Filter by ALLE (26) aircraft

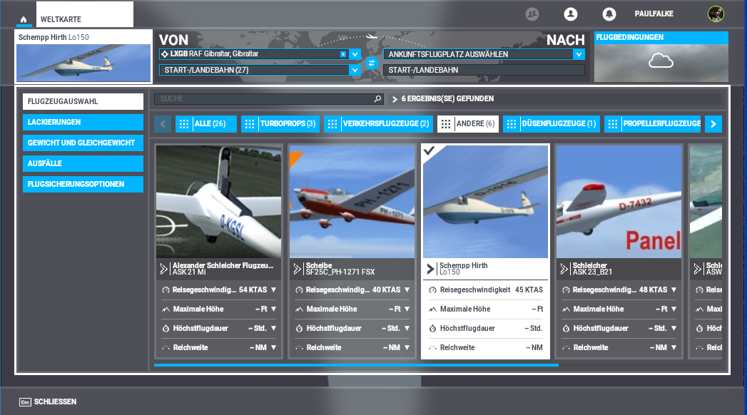pos(205,124)
